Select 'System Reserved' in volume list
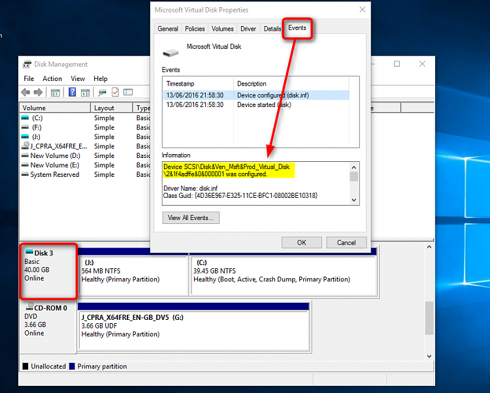 pos(55,174)
